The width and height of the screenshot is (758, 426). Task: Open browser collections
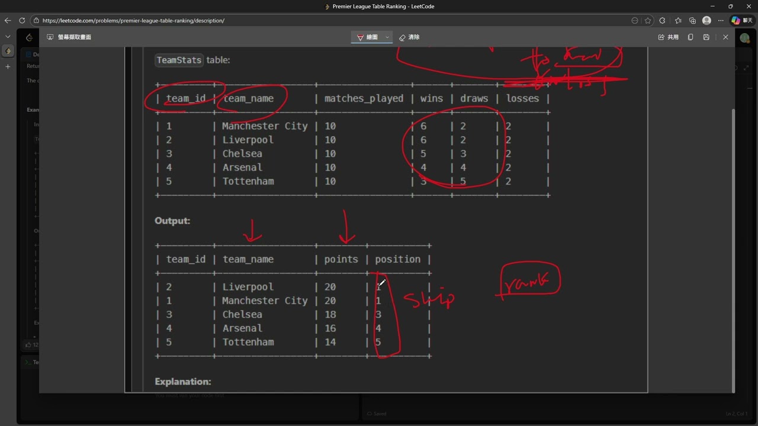click(692, 20)
